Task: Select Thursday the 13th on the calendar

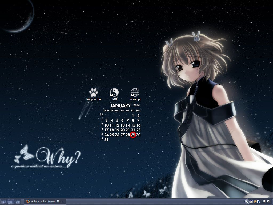Action: pyautogui.click(x=122, y=125)
